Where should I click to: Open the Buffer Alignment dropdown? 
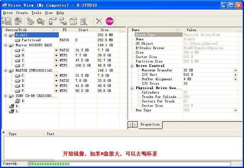[235, 79]
